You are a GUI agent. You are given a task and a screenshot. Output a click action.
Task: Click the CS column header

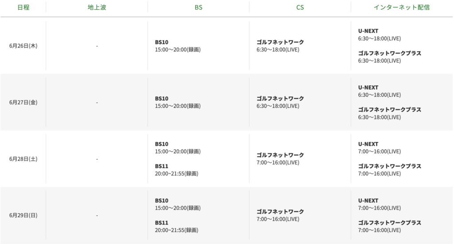point(300,8)
